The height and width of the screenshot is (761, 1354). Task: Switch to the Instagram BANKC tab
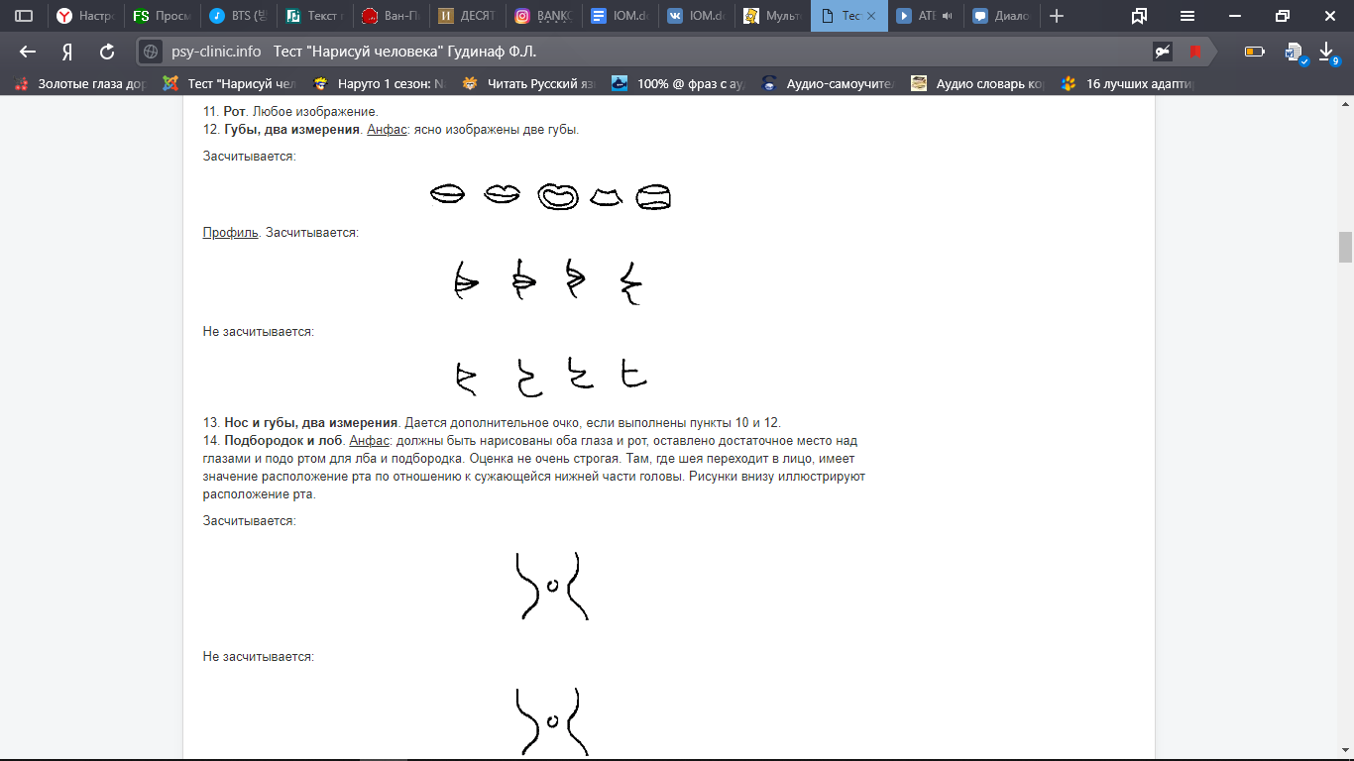coord(544,16)
